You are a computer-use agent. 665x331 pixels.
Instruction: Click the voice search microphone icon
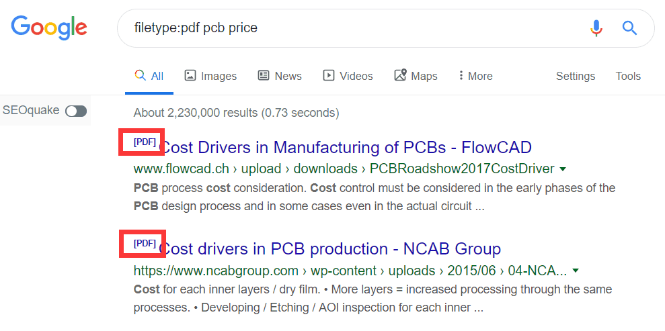pyautogui.click(x=596, y=28)
